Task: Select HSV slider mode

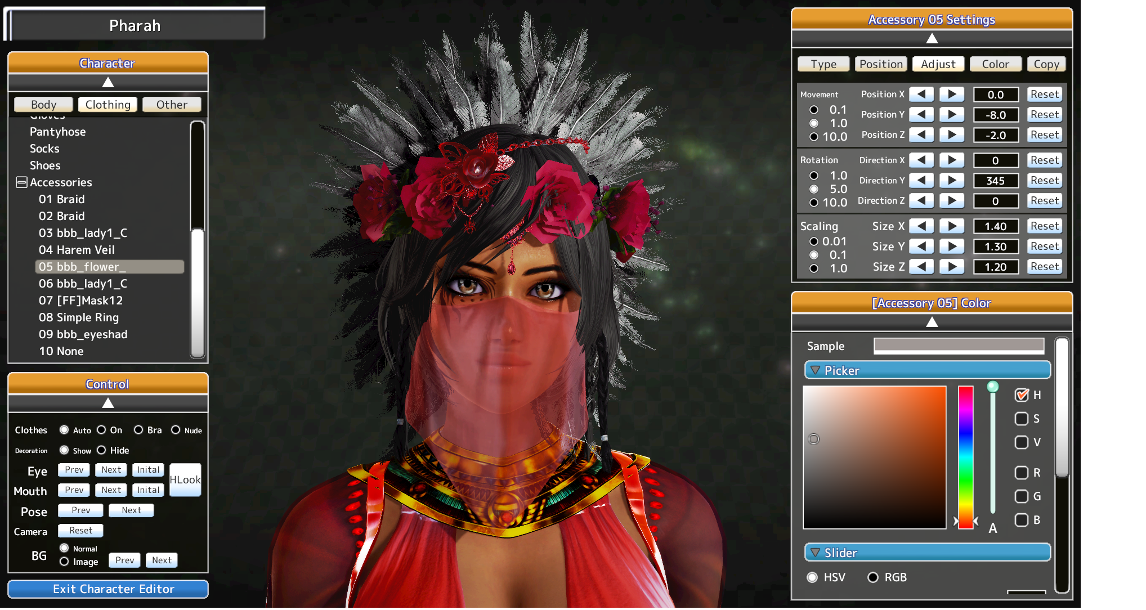Action: coord(812,577)
